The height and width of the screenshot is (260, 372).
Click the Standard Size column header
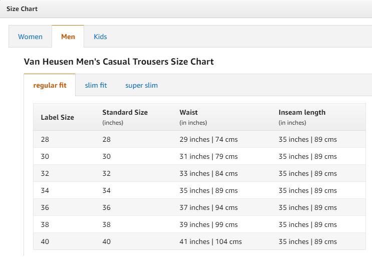(x=125, y=117)
